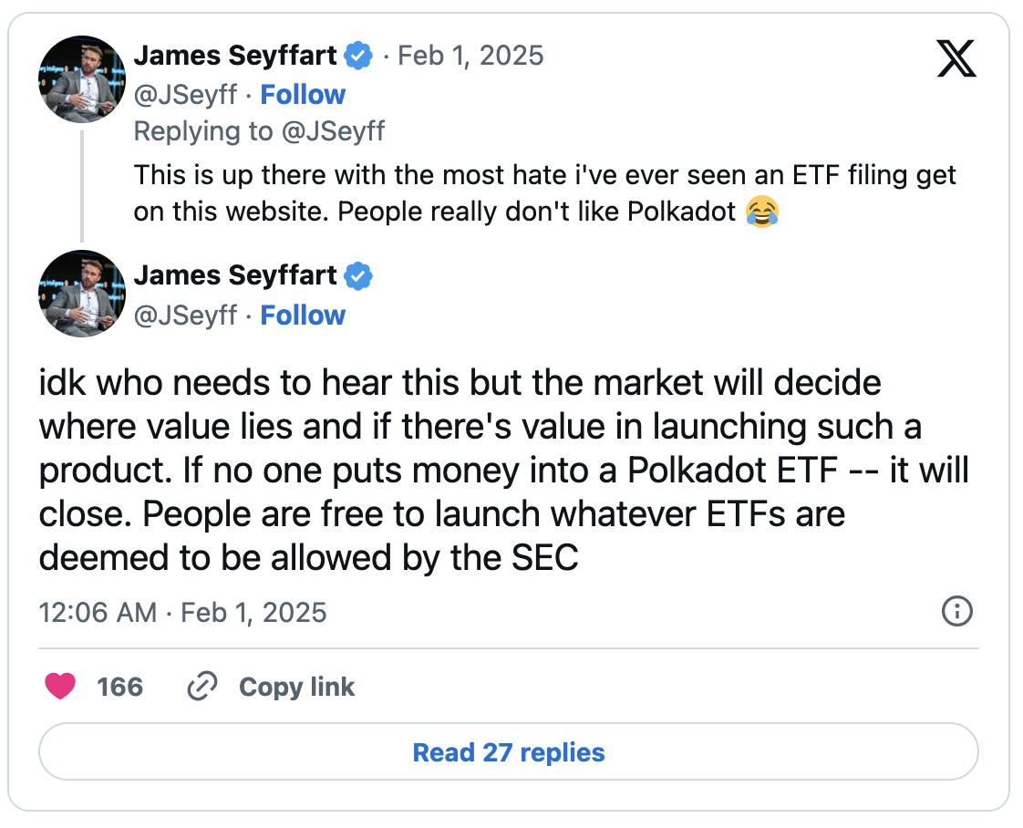Open James Seyffart's name link on the second tweet
Viewport: 1023px width, 828px height.
coord(235,275)
